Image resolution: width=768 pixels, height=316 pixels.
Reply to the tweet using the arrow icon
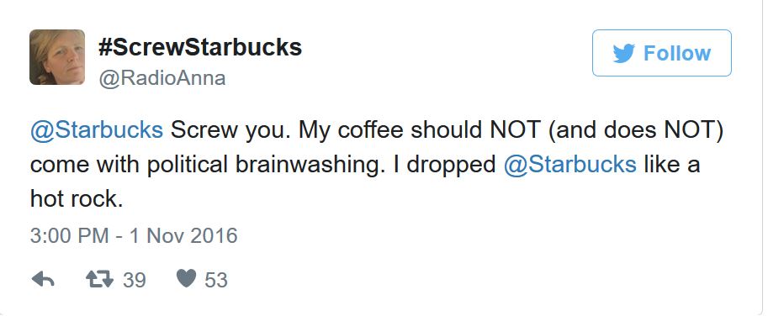(43, 280)
